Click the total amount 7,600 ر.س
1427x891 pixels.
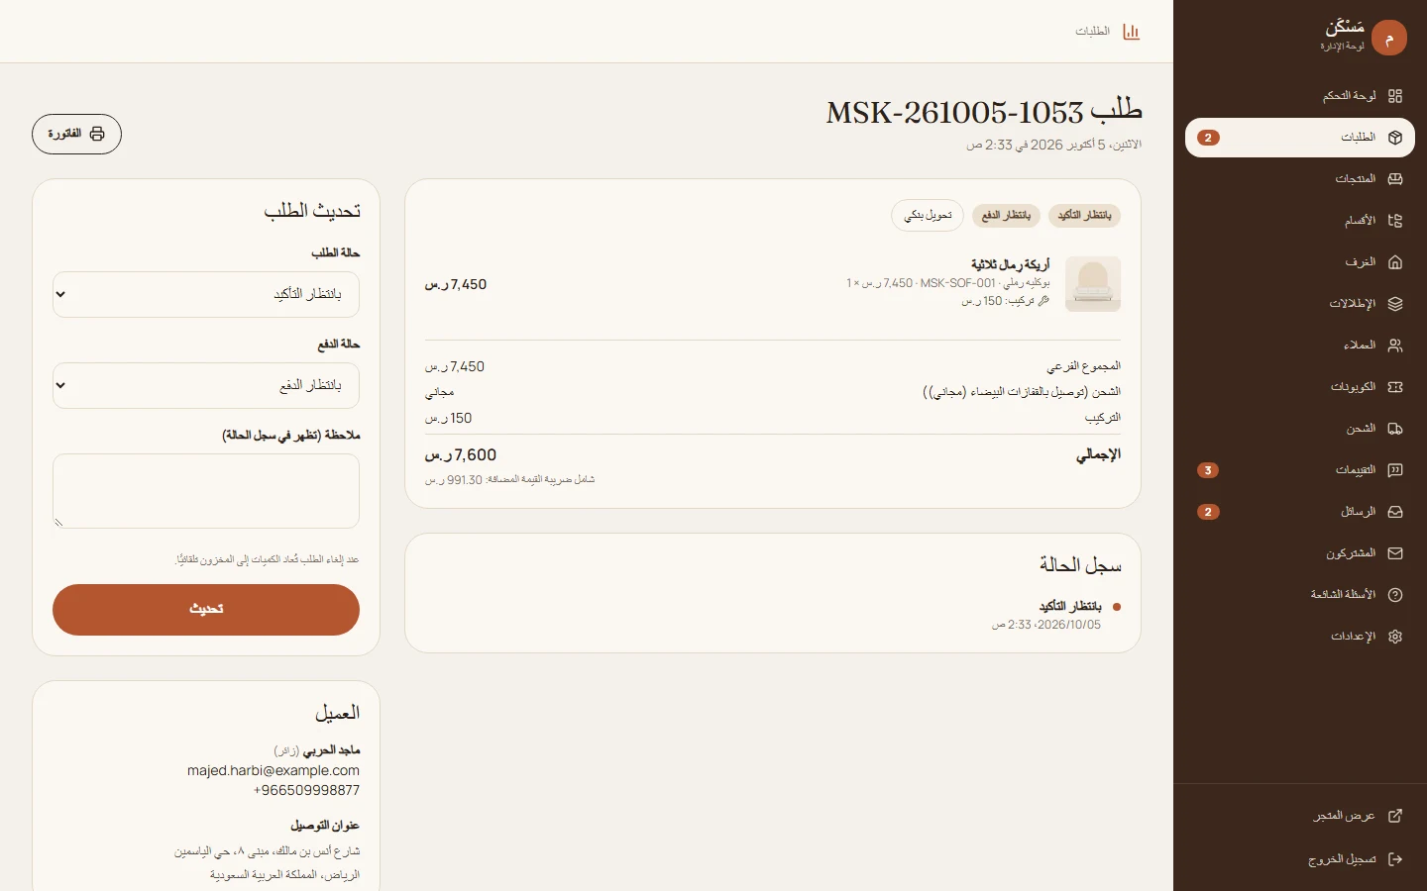pyautogui.click(x=461, y=455)
